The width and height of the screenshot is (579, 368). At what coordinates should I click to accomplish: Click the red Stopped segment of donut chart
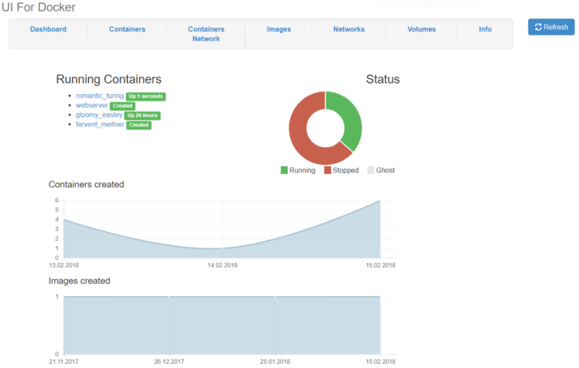[x=301, y=140]
